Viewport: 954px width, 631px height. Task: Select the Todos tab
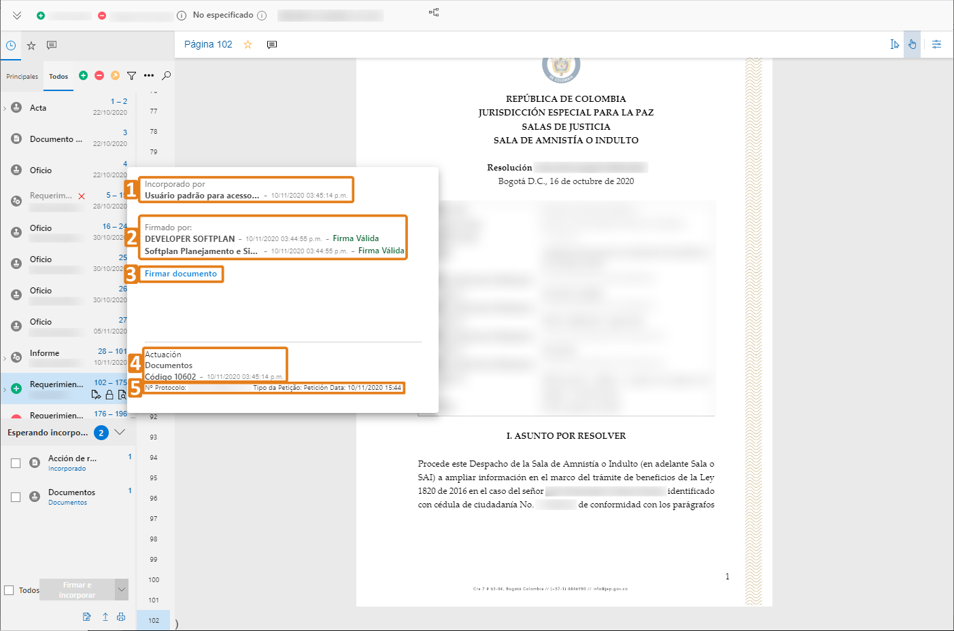click(58, 76)
